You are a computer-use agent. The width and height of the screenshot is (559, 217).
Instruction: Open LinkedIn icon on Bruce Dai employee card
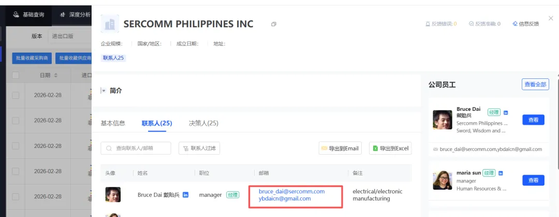click(506, 112)
